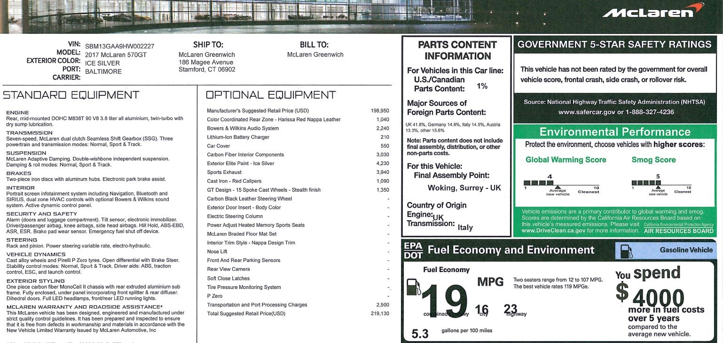Click the Smog Score bar scale

(662, 183)
